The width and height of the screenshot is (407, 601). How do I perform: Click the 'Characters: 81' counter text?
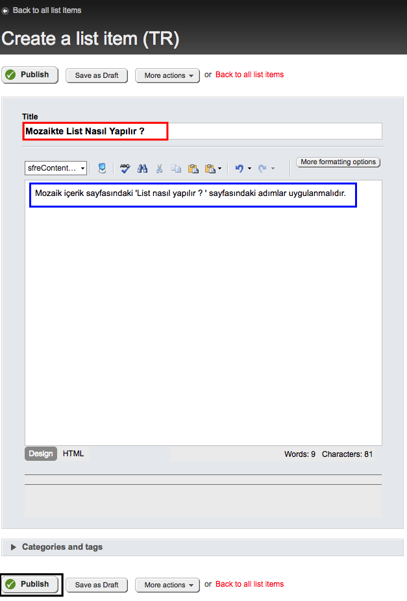347,454
